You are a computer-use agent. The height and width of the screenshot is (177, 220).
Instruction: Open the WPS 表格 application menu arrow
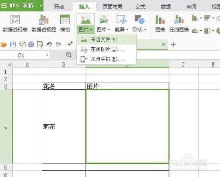(x=40, y=6)
